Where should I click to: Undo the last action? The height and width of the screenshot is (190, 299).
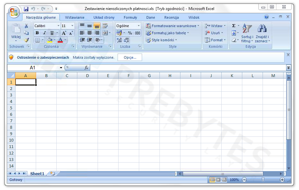pyautogui.click(x=33, y=9)
